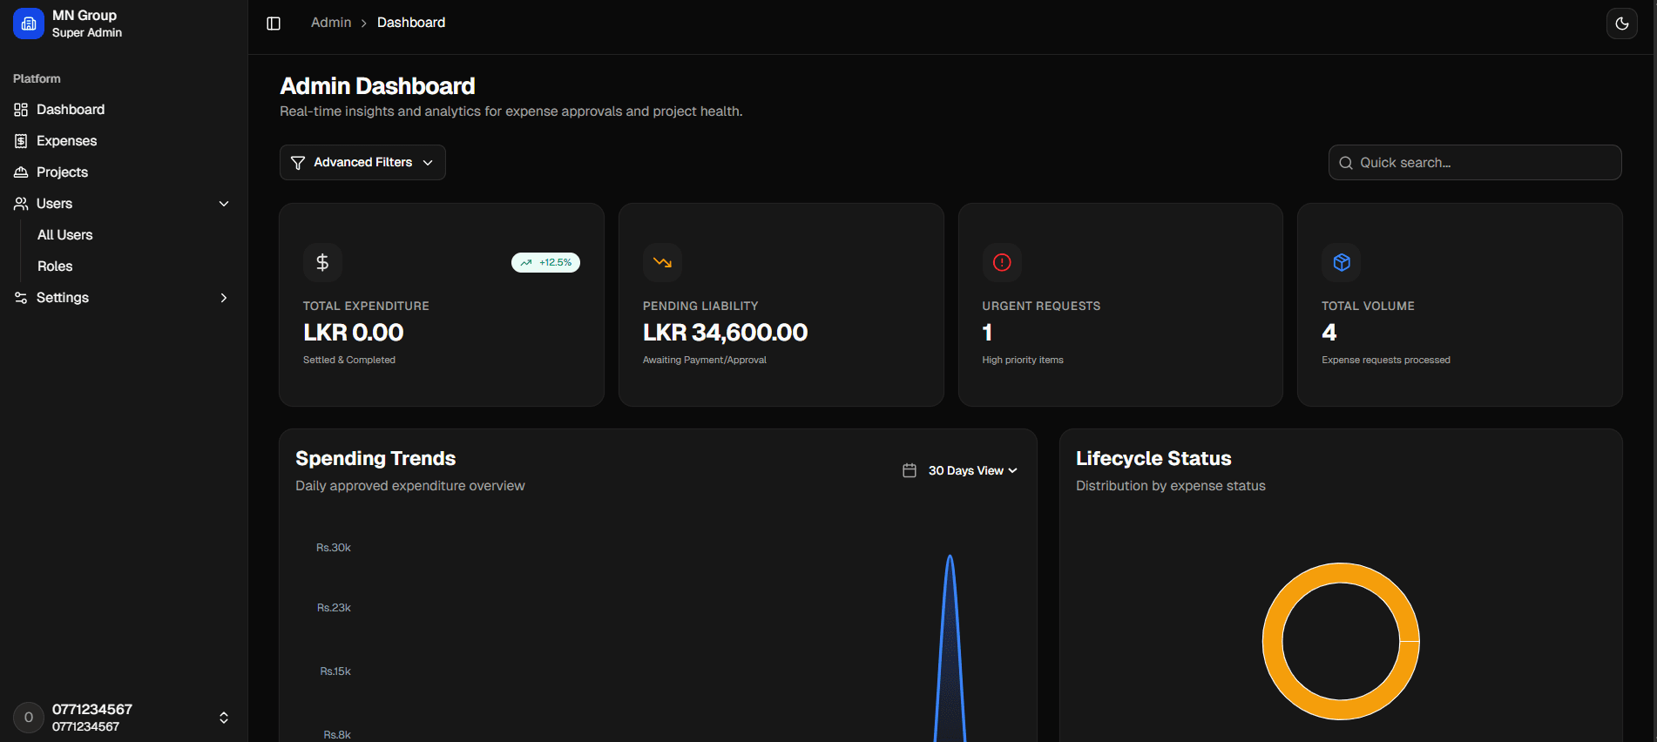Click the orange donut chart ring
The width and height of the screenshot is (1657, 742).
(x=1273, y=642)
